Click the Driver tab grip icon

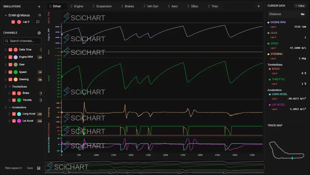coord(51,6)
